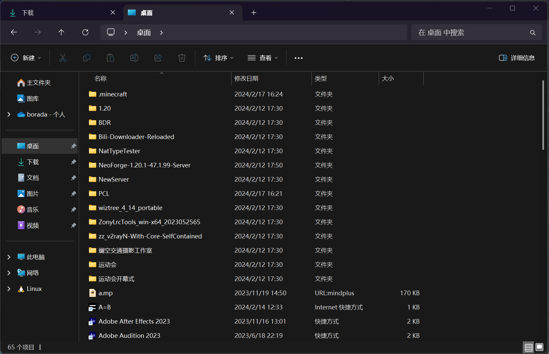The image size is (549, 354).
Task: Click the vertical scrollbar in the file list
Action: coord(543,116)
